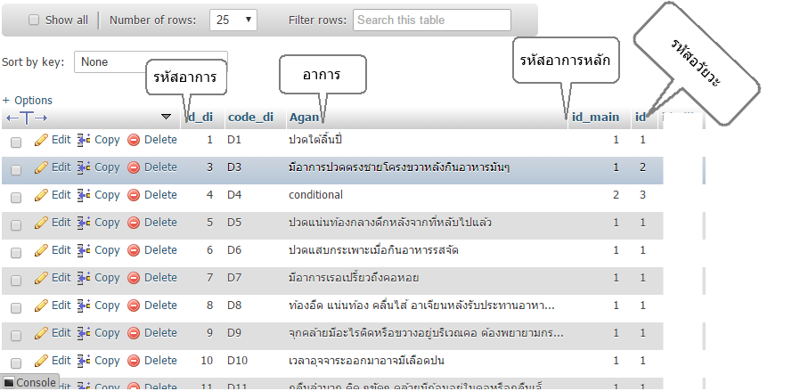The width and height of the screenshot is (800, 391).
Task: Open the Sort by key dropdown
Action: point(151,61)
